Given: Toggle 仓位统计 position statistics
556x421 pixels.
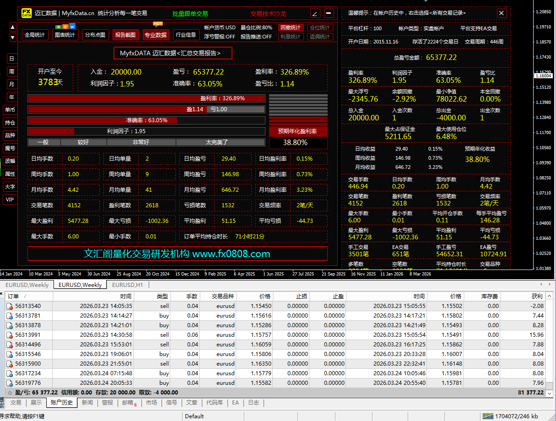Looking at the screenshot, I should [x=320, y=27].
